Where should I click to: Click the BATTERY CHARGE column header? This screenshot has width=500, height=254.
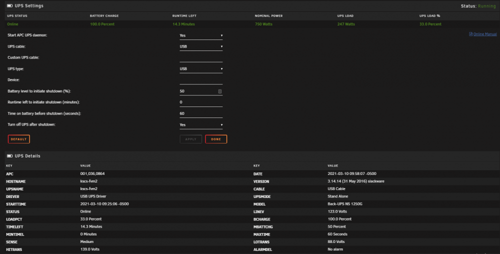pos(104,16)
